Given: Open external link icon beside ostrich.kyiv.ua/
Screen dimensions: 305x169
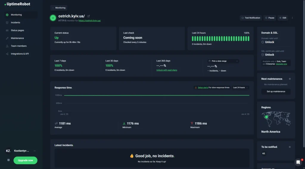Looking at the screenshot, I should point(89,16).
